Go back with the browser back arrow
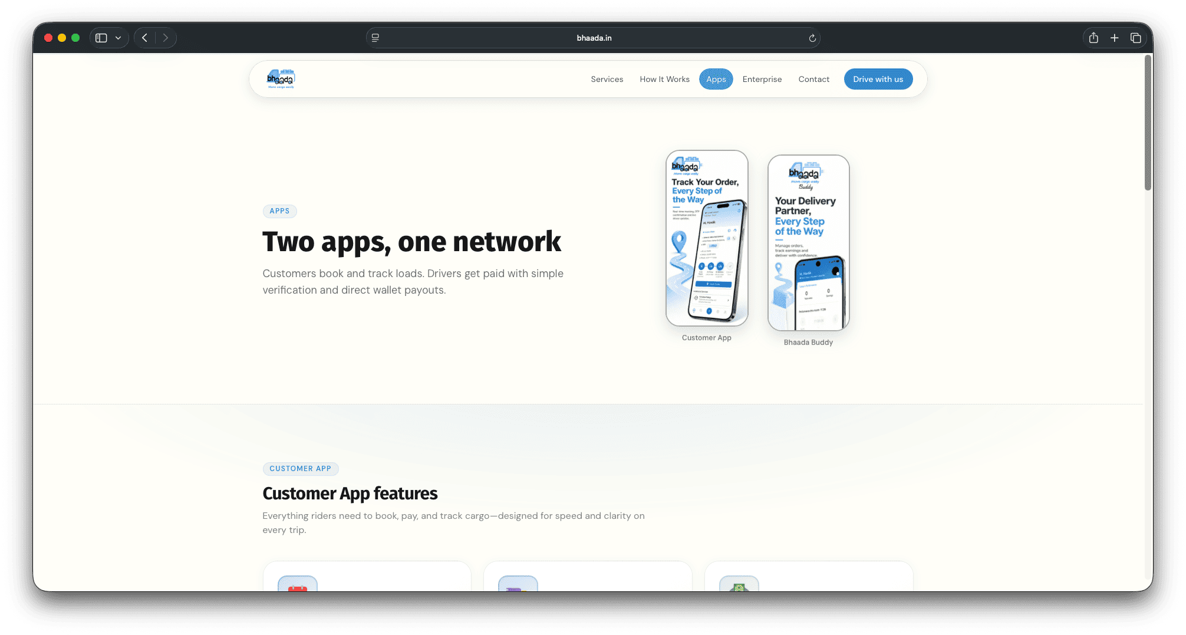Image resolution: width=1186 pixels, height=635 pixels. (145, 38)
